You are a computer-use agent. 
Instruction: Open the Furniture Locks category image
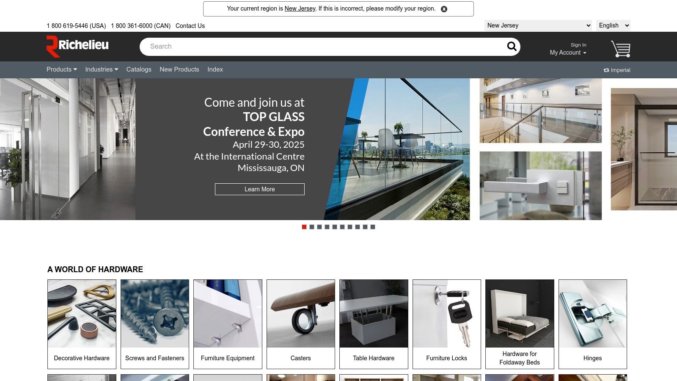point(447,314)
